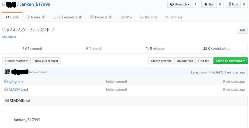
Task: Switch to the Issues tab
Action: 36,17
